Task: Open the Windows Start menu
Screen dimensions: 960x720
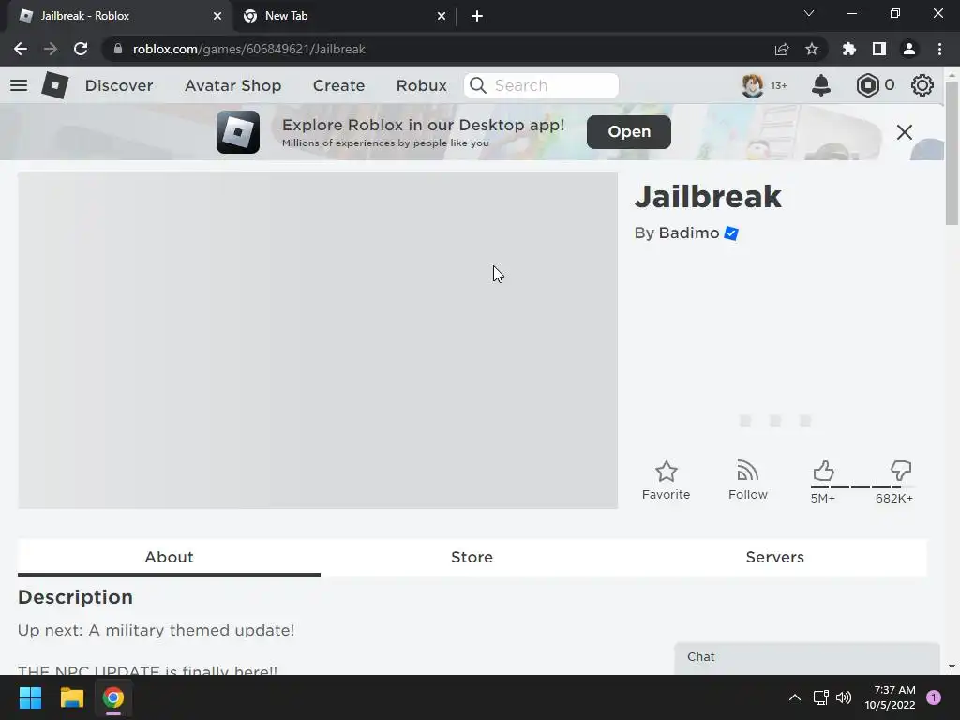Action: [x=30, y=697]
